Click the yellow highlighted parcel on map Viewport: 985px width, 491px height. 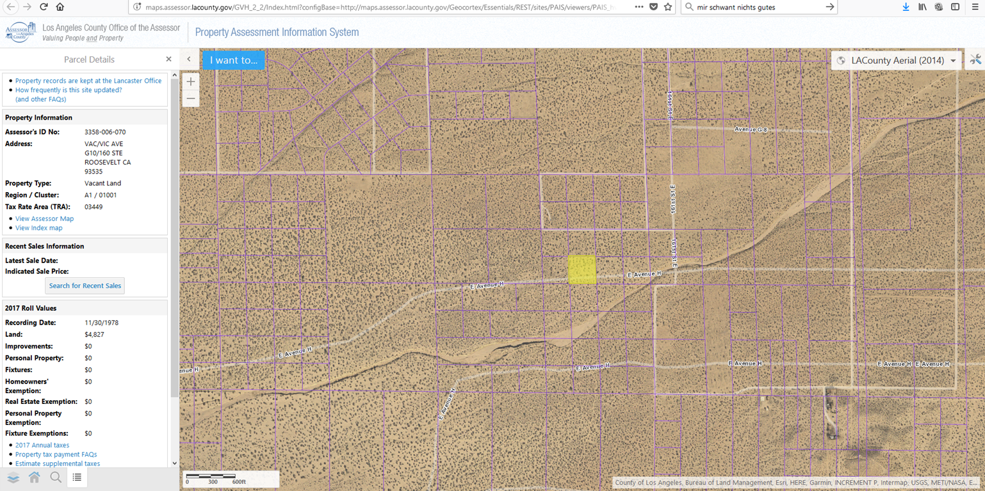(x=582, y=270)
